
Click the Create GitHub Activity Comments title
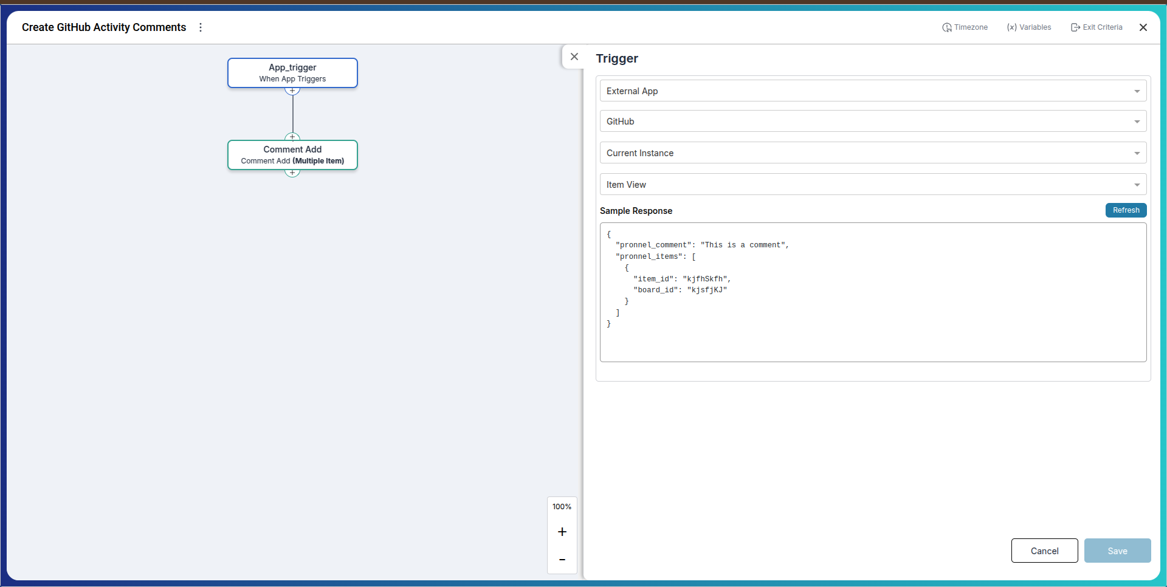[x=104, y=27]
